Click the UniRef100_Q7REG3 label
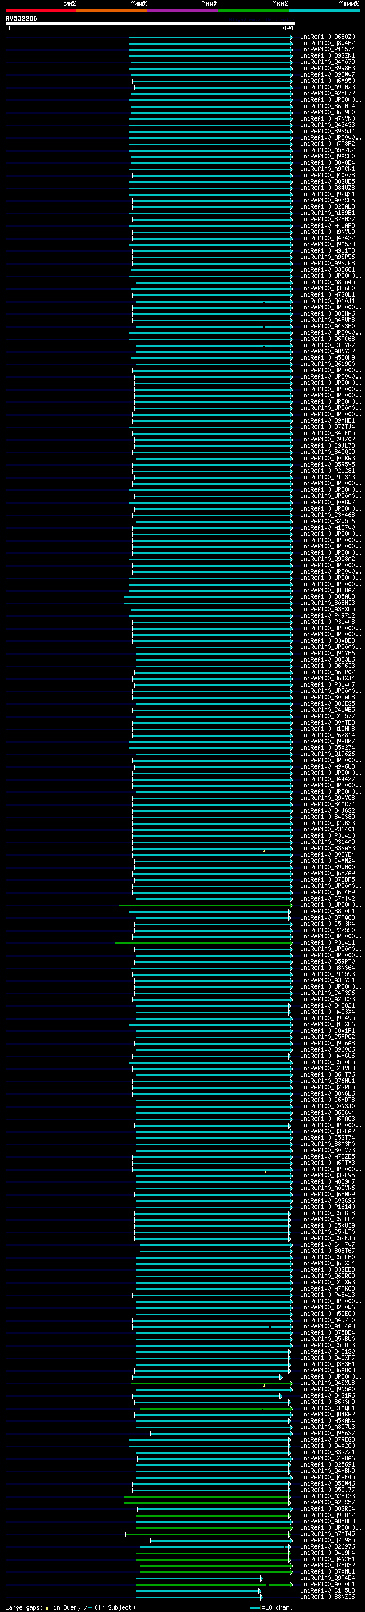The height and width of the screenshot is (1612, 365). tap(327, 1439)
